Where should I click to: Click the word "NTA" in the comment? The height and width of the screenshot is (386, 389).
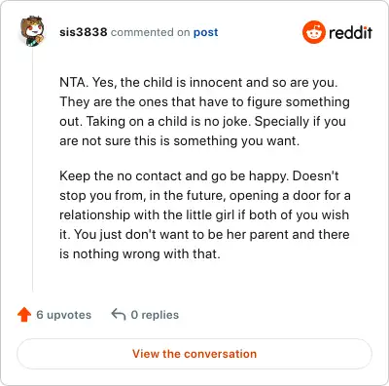(x=73, y=82)
